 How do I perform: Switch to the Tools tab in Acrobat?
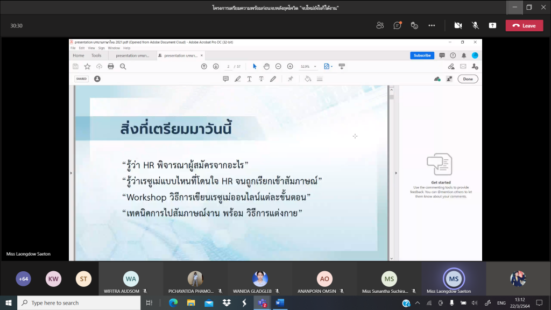[96, 55]
